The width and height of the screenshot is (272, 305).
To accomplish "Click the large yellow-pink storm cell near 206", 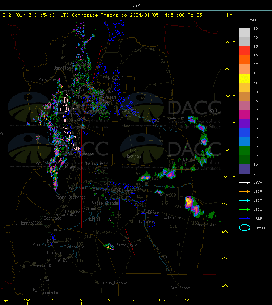I will click(189, 203).
